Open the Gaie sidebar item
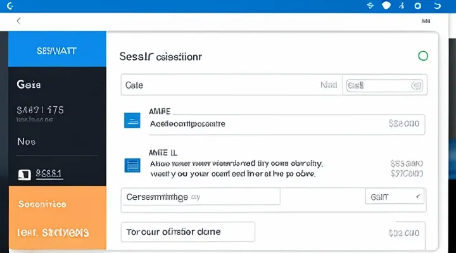 tap(53, 85)
